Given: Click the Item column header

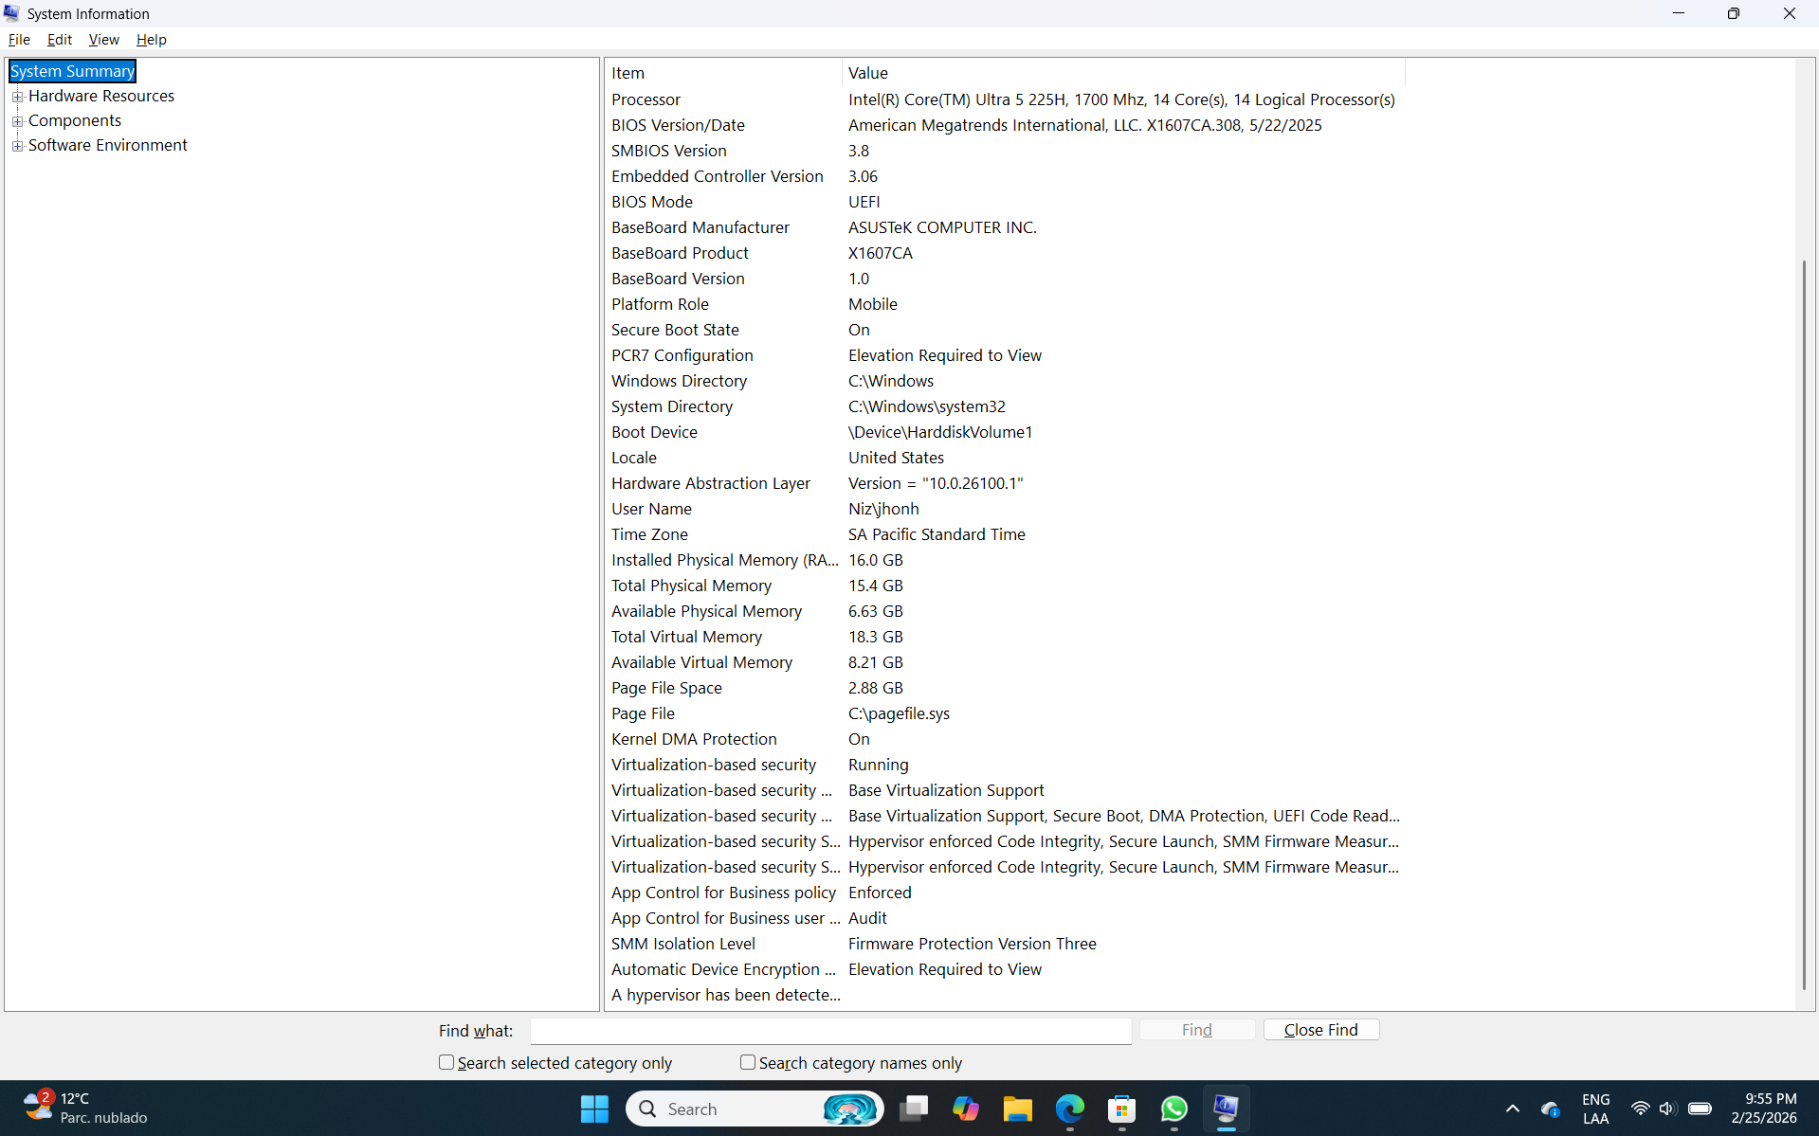Looking at the screenshot, I should pyautogui.click(x=723, y=73).
